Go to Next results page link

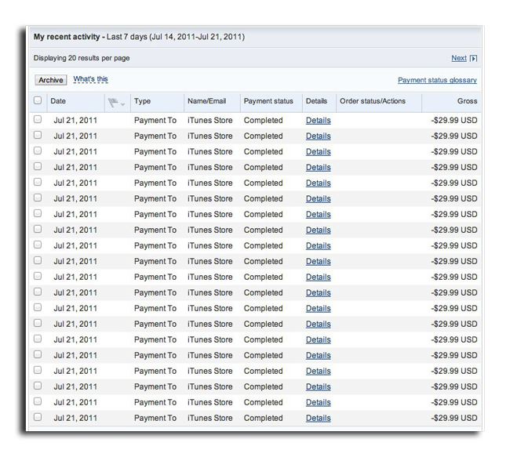click(458, 58)
